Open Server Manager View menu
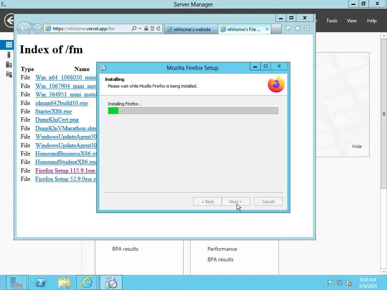 coord(352,21)
